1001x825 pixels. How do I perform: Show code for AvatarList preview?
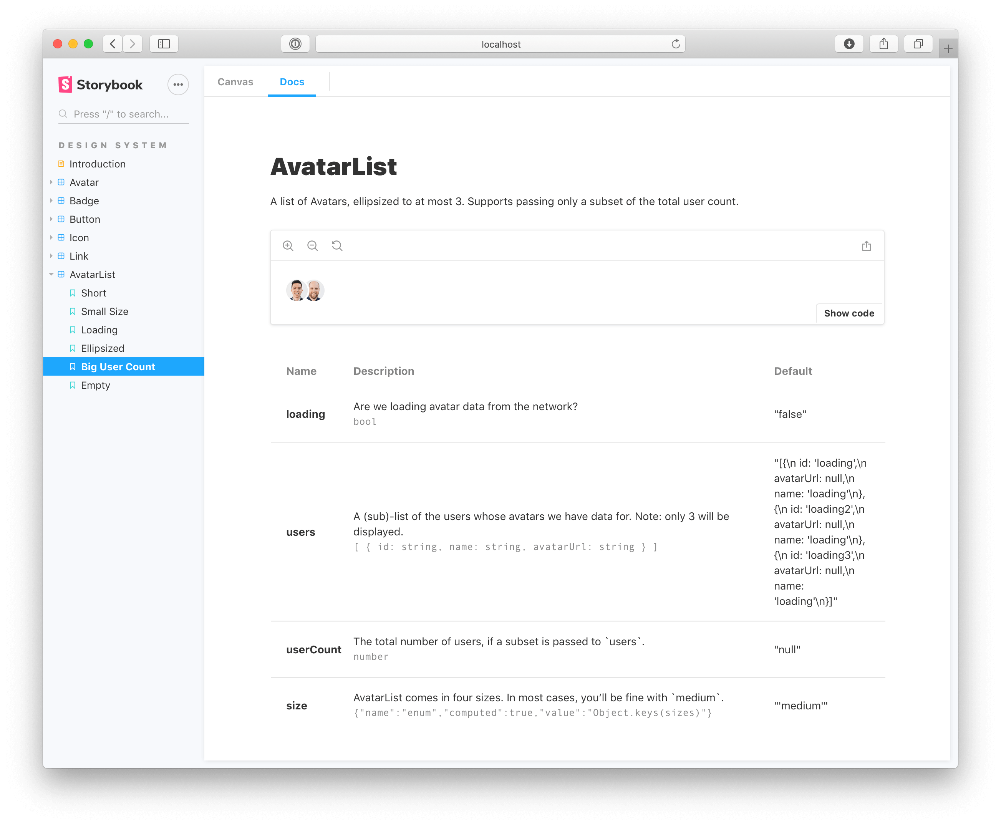click(849, 313)
